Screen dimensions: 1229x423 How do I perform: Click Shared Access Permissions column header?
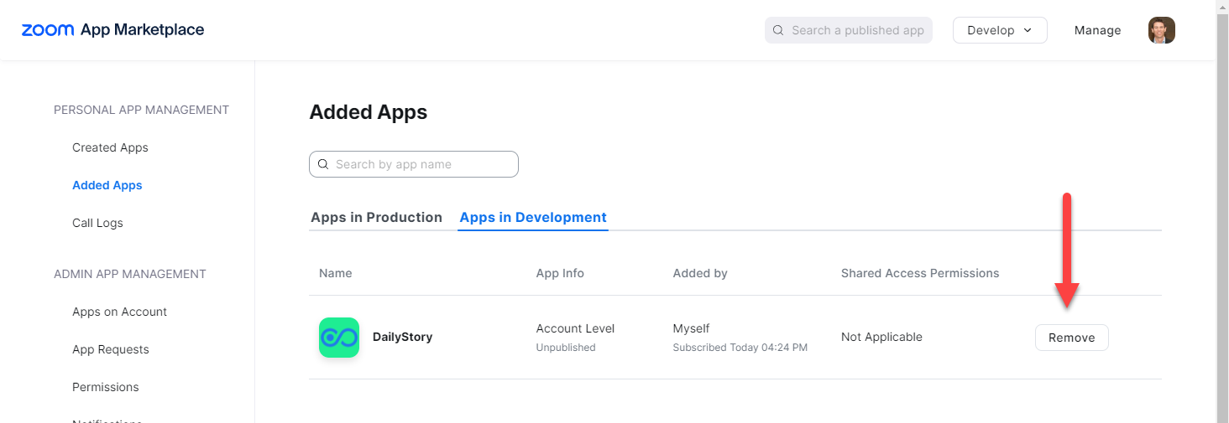pos(920,273)
